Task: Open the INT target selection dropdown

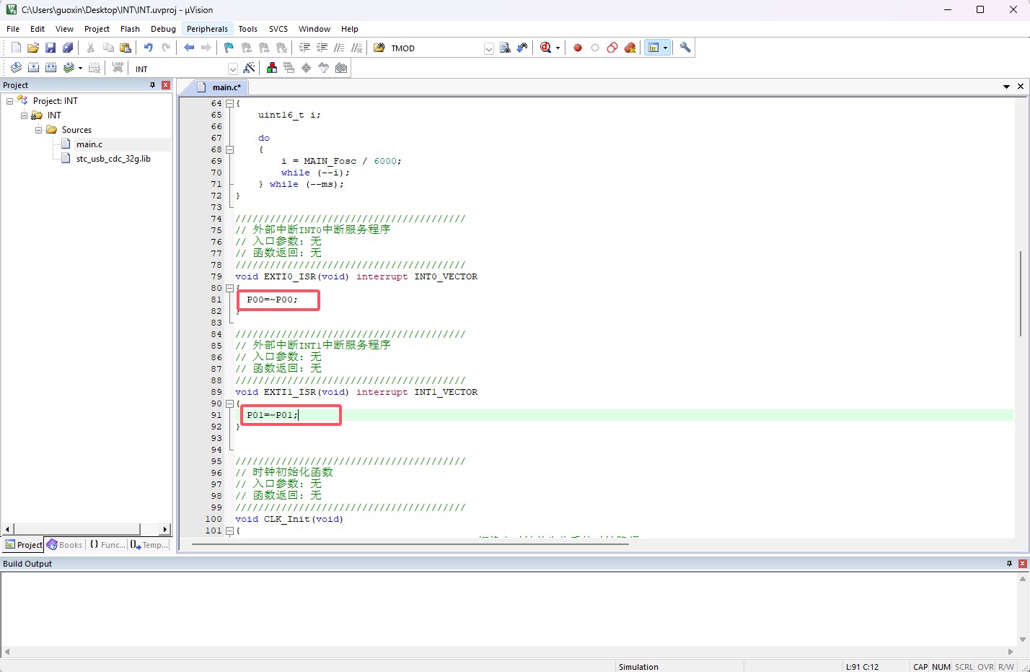Action: point(232,69)
